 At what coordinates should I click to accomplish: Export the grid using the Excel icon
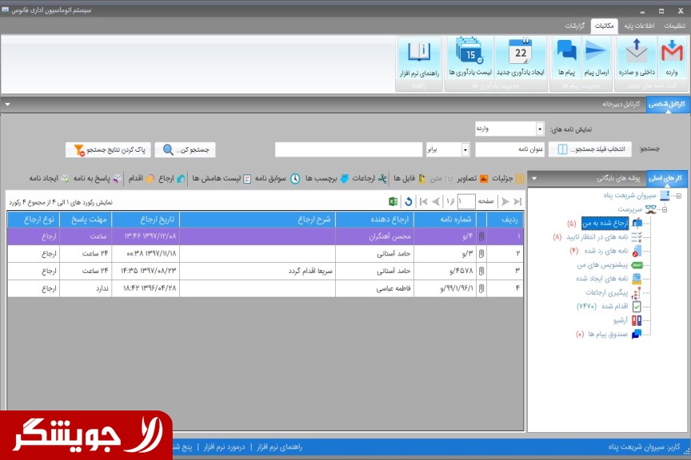click(393, 202)
